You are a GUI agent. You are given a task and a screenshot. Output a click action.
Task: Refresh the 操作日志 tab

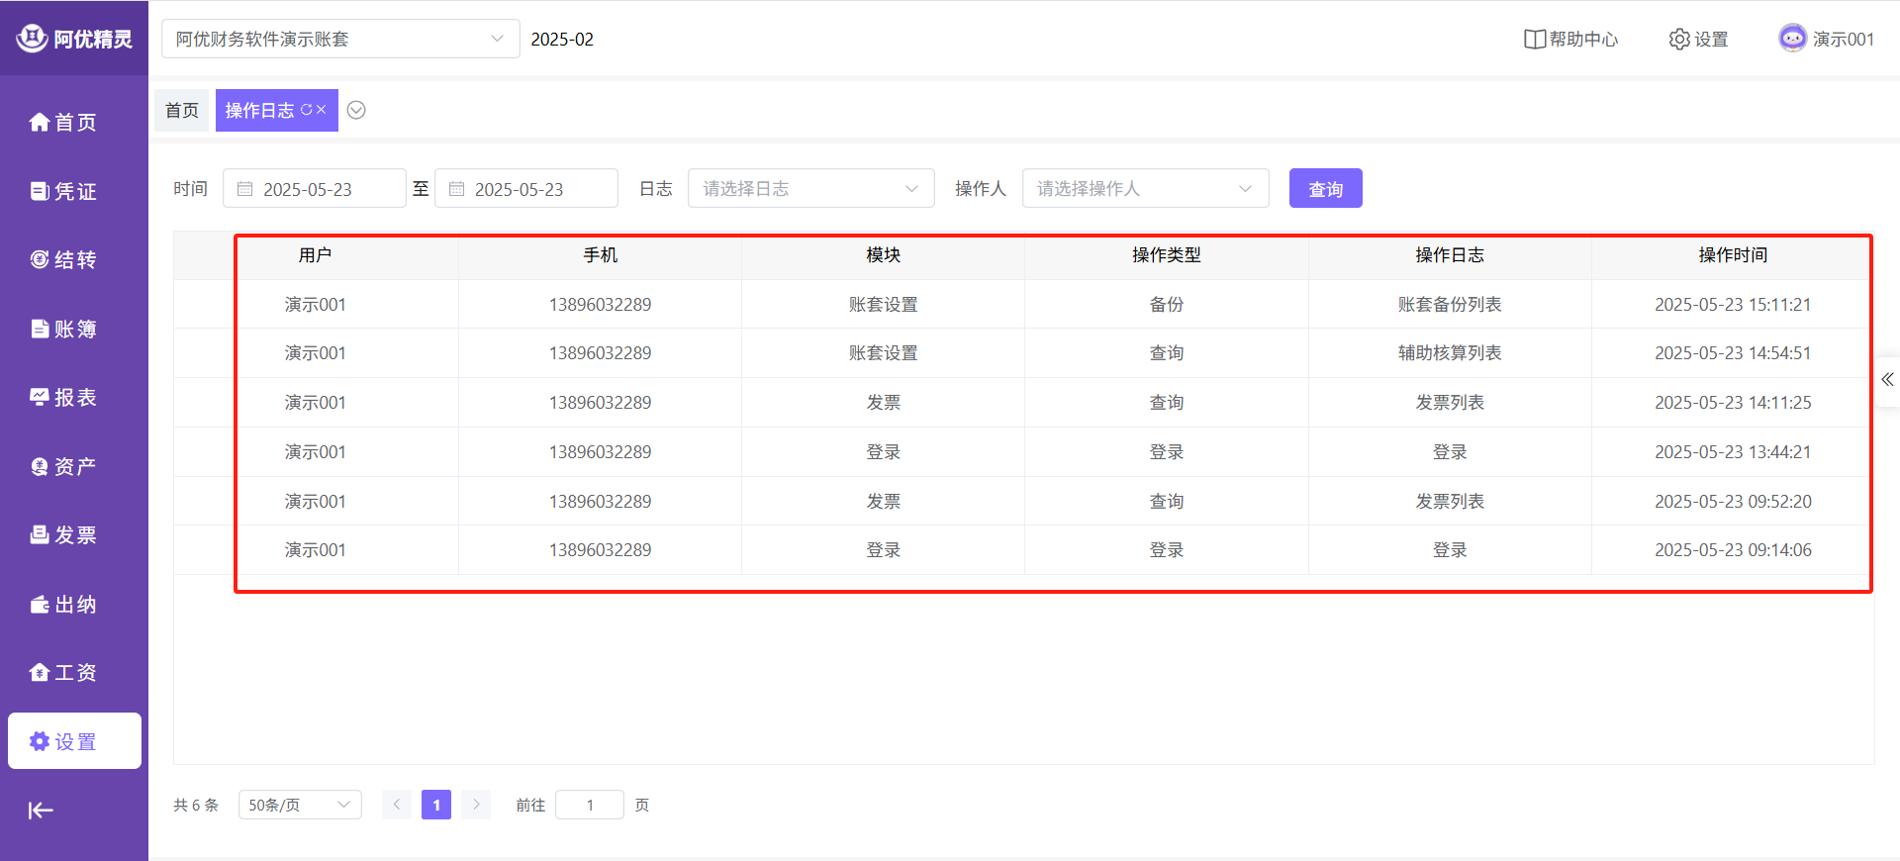[x=306, y=110]
